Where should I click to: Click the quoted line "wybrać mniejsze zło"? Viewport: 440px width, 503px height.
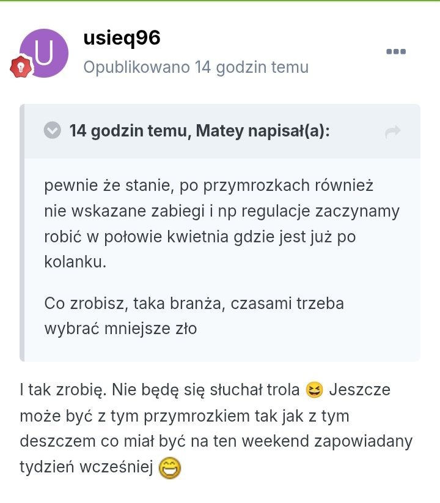pyautogui.click(x=120, y=328)
